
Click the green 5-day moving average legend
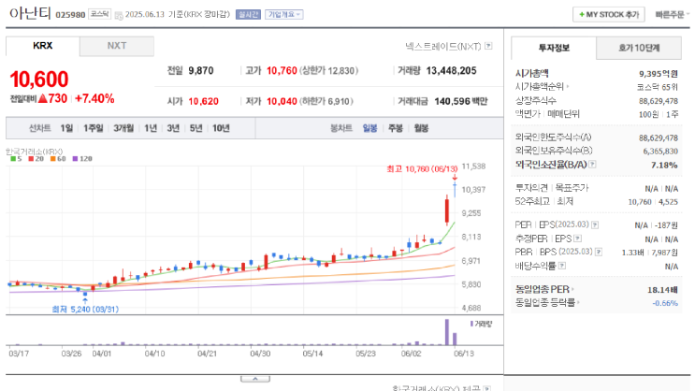16,159
